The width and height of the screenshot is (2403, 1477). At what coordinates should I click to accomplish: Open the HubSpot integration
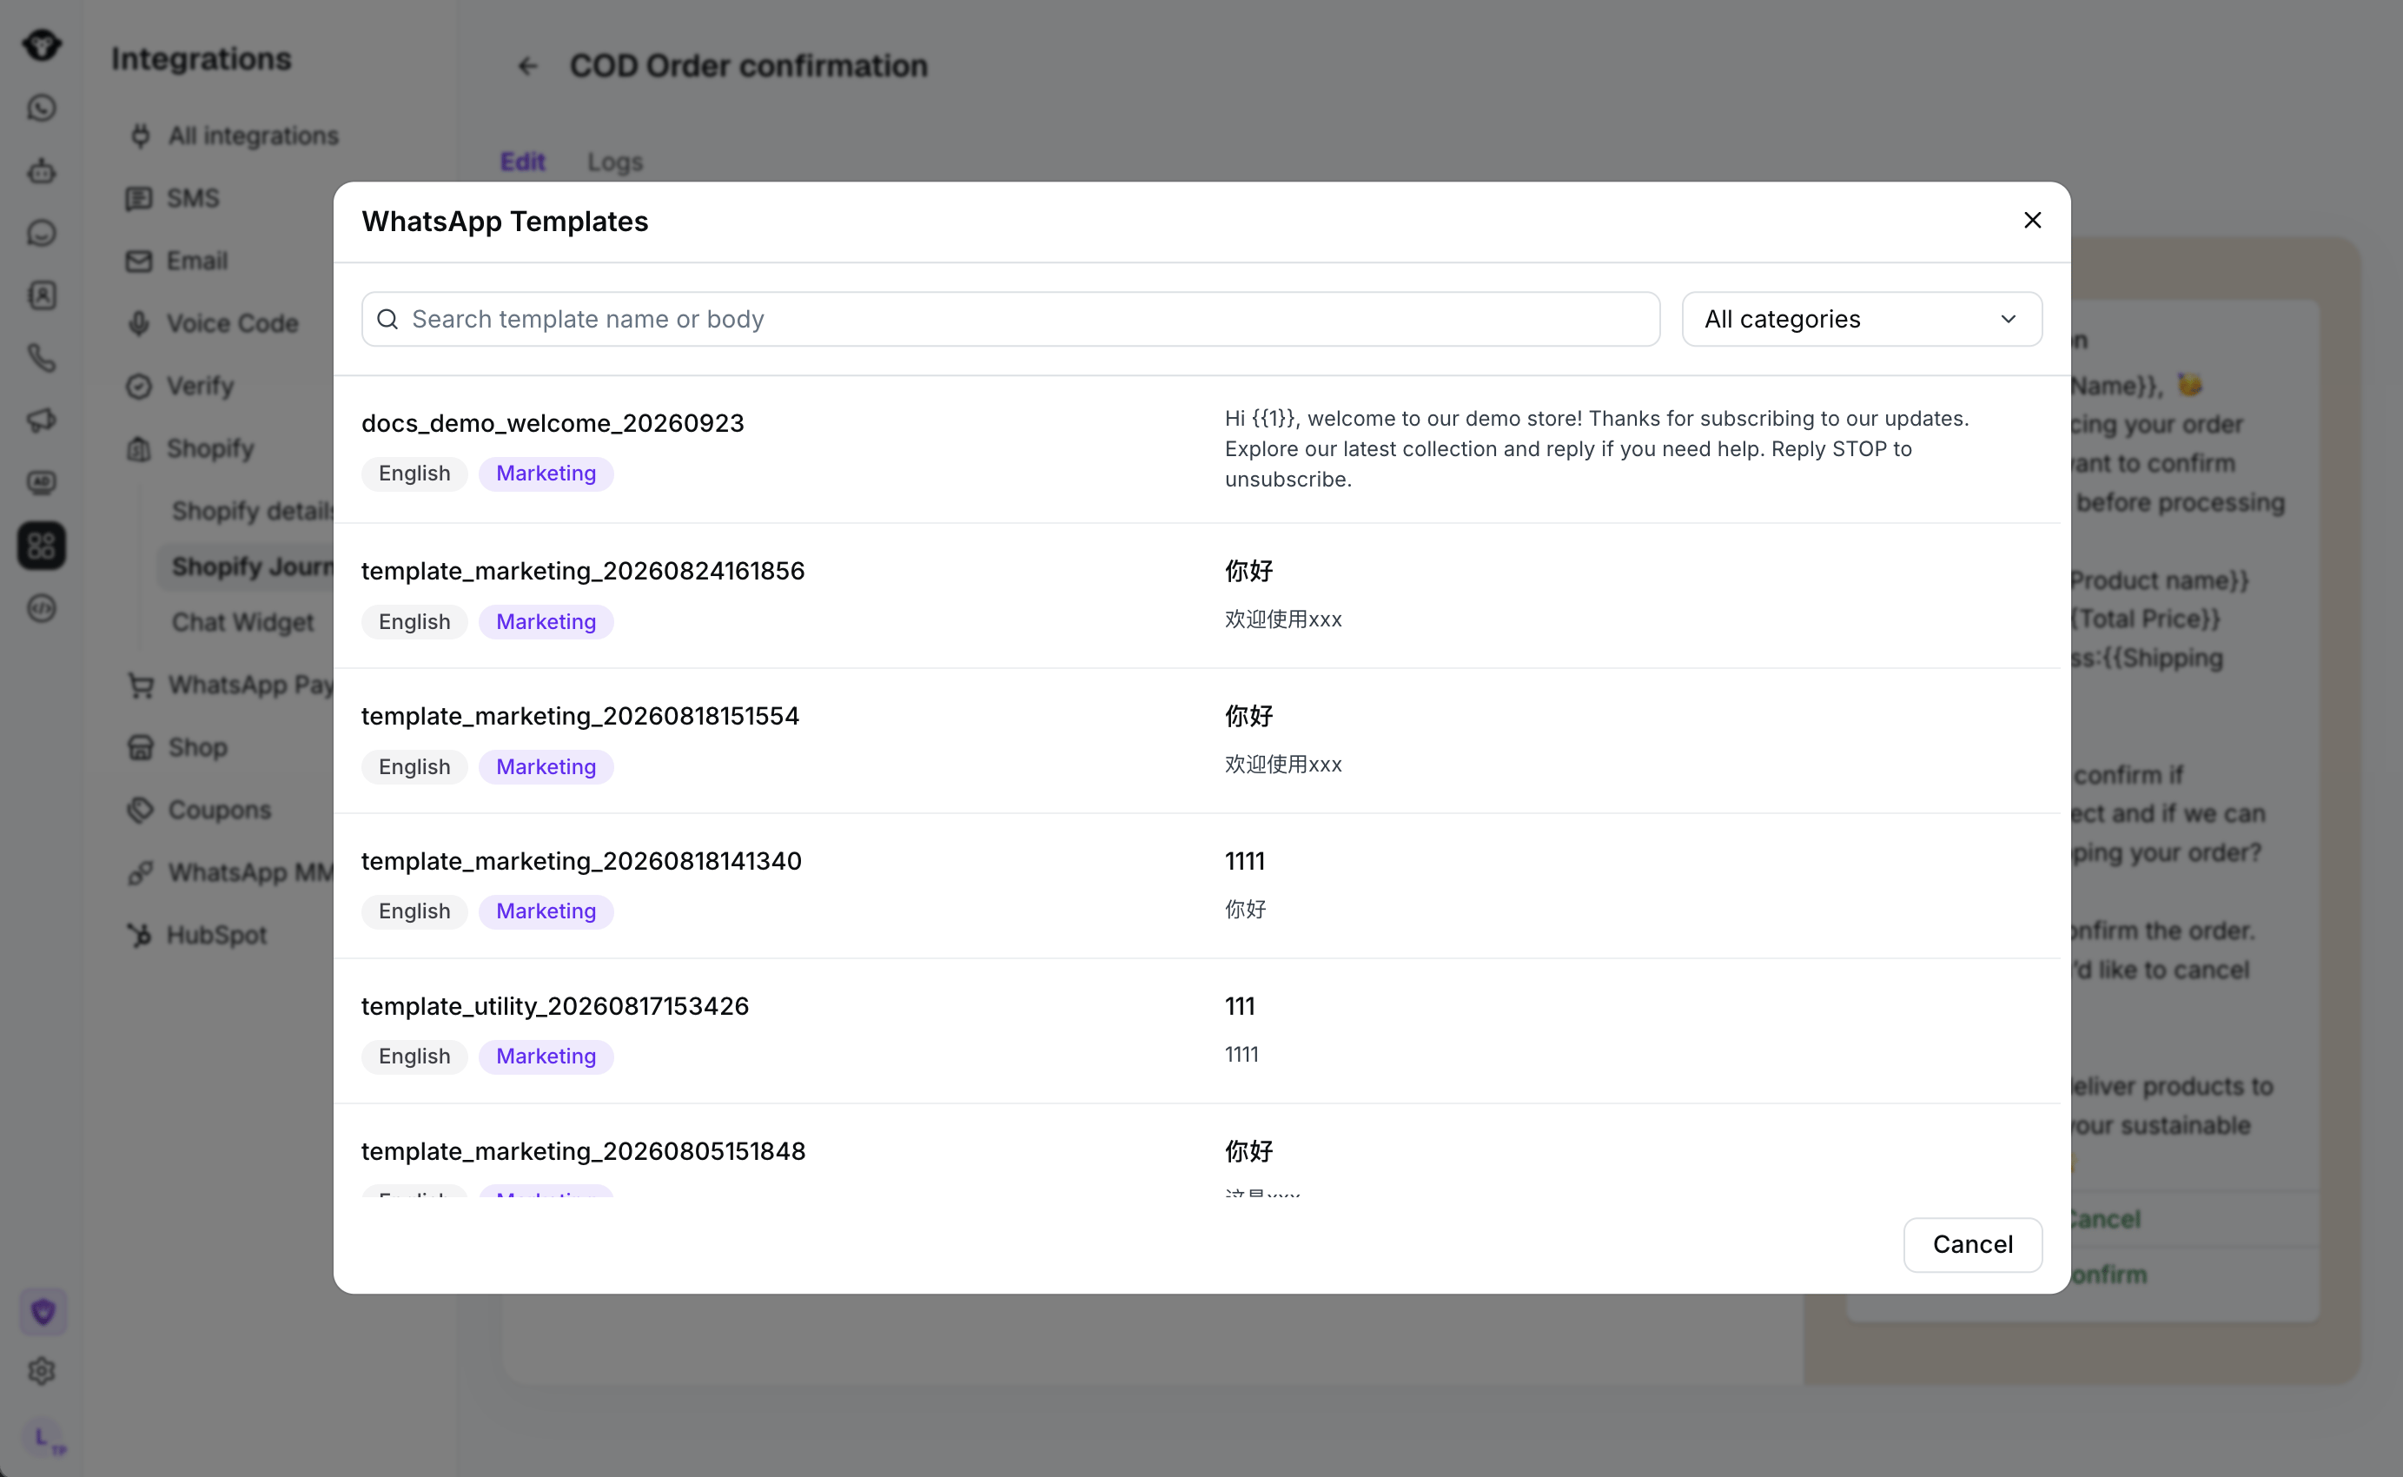(196, 935)
